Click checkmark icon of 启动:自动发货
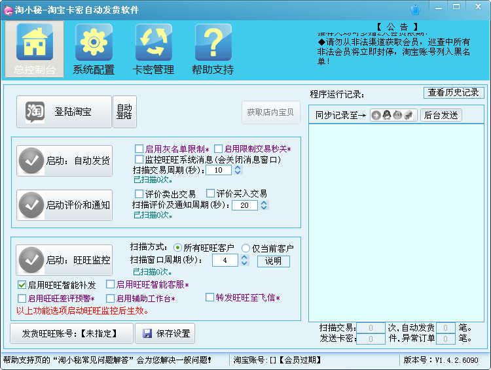This screenshot has width=491, height=370. click(31, 161)
